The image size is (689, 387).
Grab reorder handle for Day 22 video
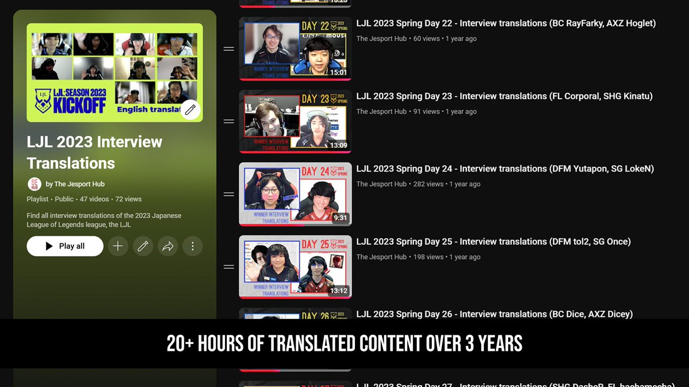(229, 49)
